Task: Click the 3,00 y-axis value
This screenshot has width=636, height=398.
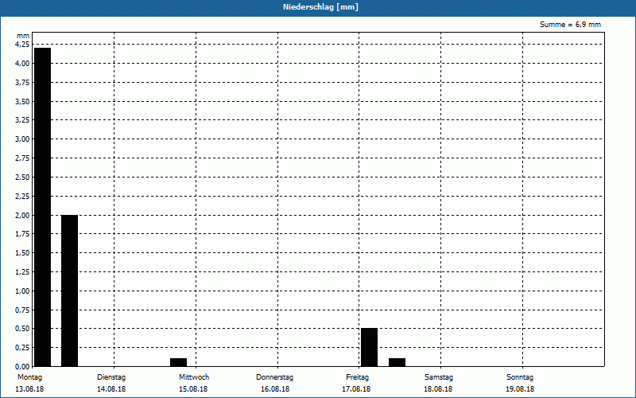Action: 22,139
